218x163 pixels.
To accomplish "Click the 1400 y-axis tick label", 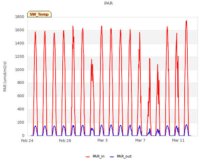I will 20,43.
